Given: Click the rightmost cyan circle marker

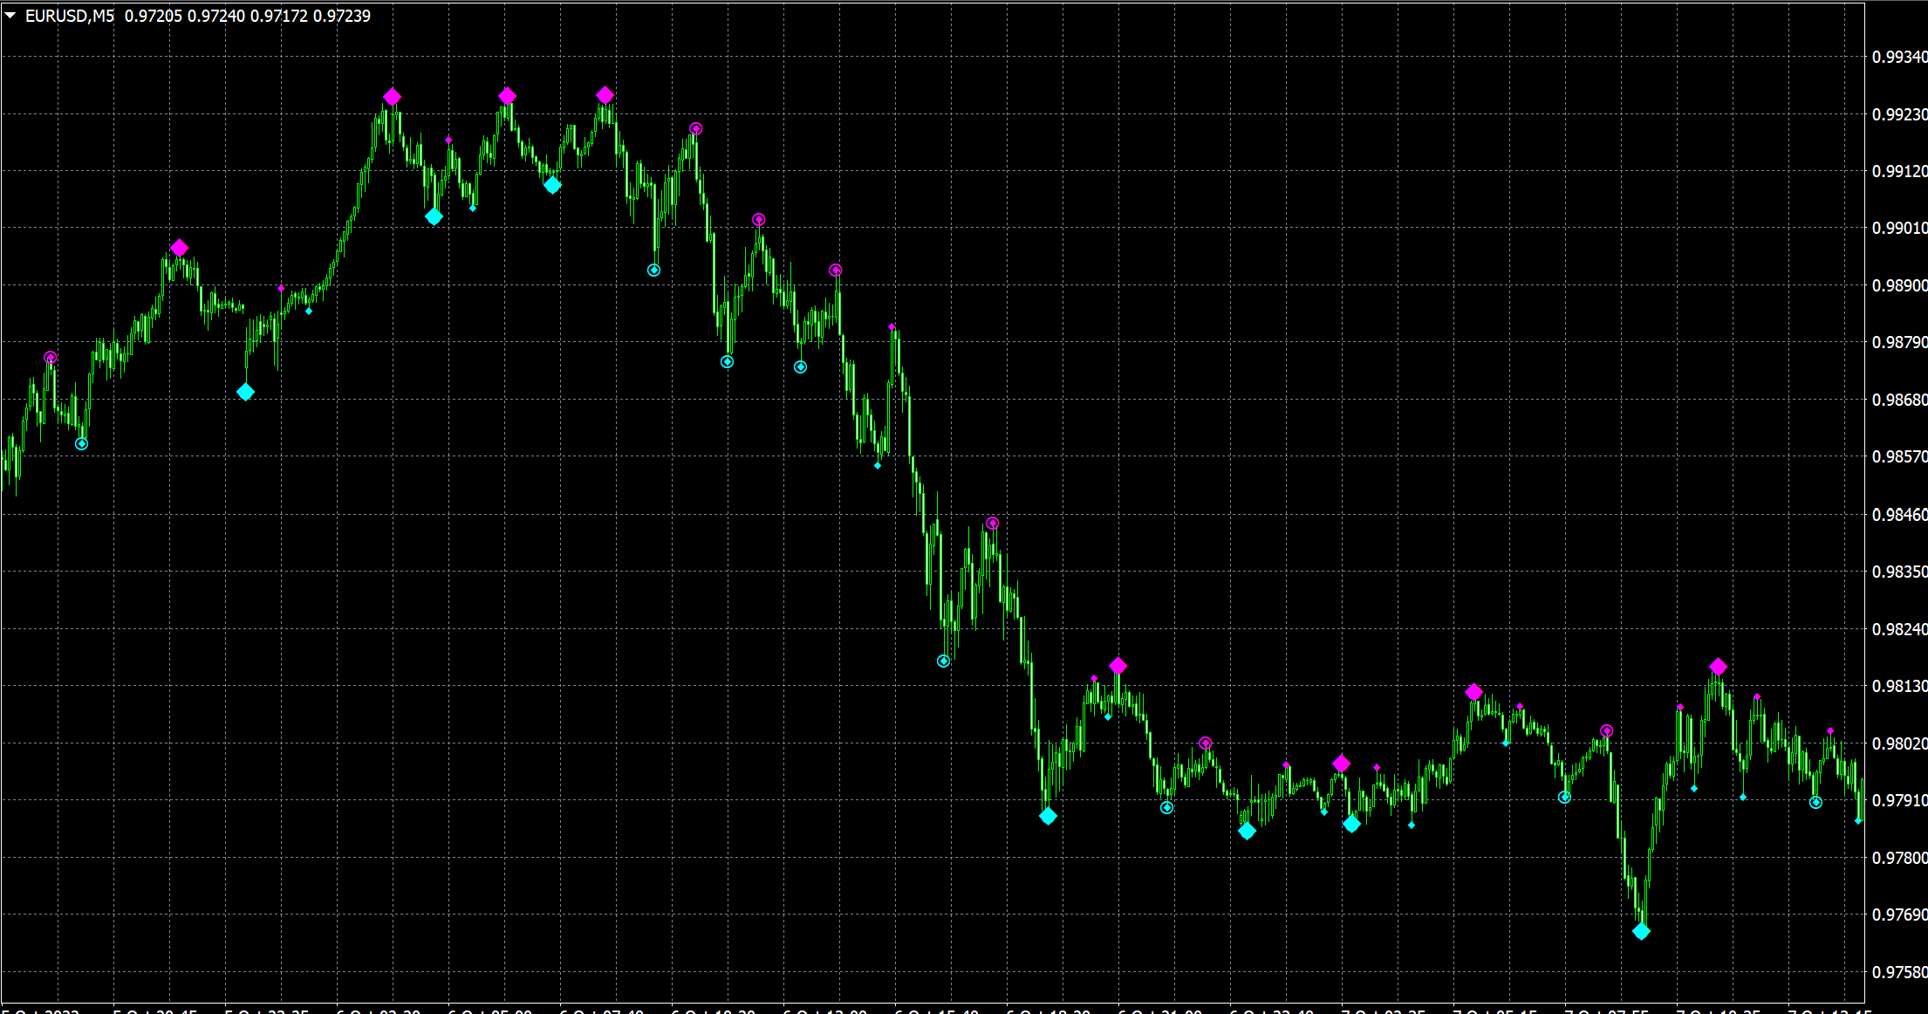Looking at the screenshot, I should (x=1815, y=803).
